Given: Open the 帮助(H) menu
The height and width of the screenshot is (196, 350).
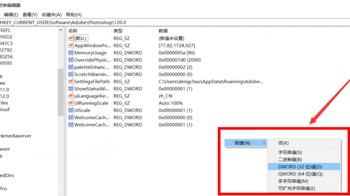Looking at the screenshot, I should pos(74,15).
